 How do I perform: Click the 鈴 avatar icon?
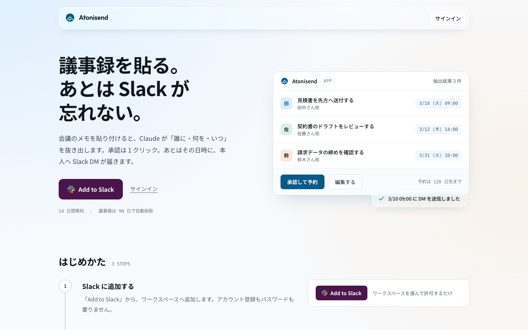[x=286, y=155]
